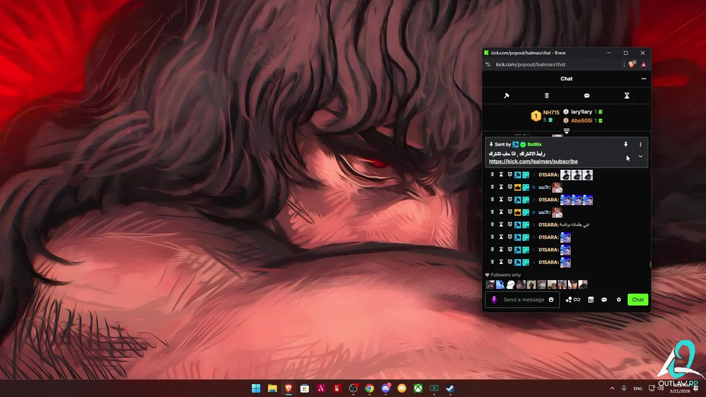The height and width of the screenshot is (397, 706).
Task: Delete 01SARA's message with three blue emotes
Action: pos(493,200)
